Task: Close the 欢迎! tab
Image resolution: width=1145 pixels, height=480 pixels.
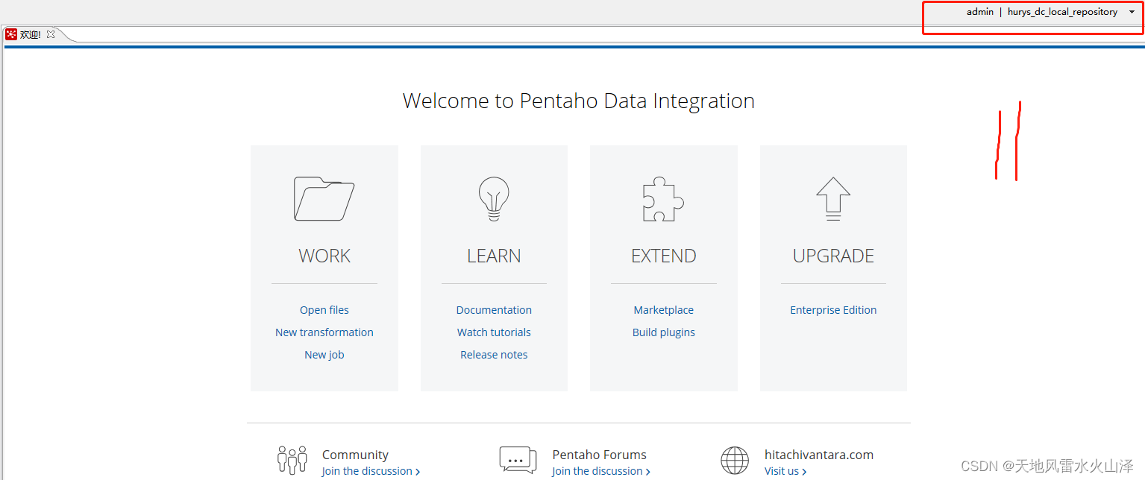Action: point(51,34)
